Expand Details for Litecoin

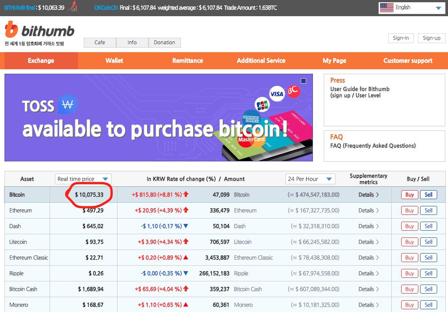tap(369, 242)
